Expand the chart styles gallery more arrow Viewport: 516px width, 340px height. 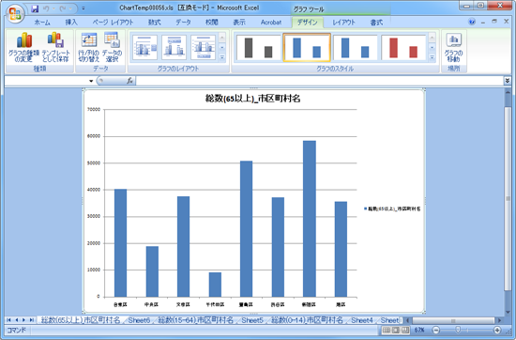pyautogui.click(x=433, y=57)
